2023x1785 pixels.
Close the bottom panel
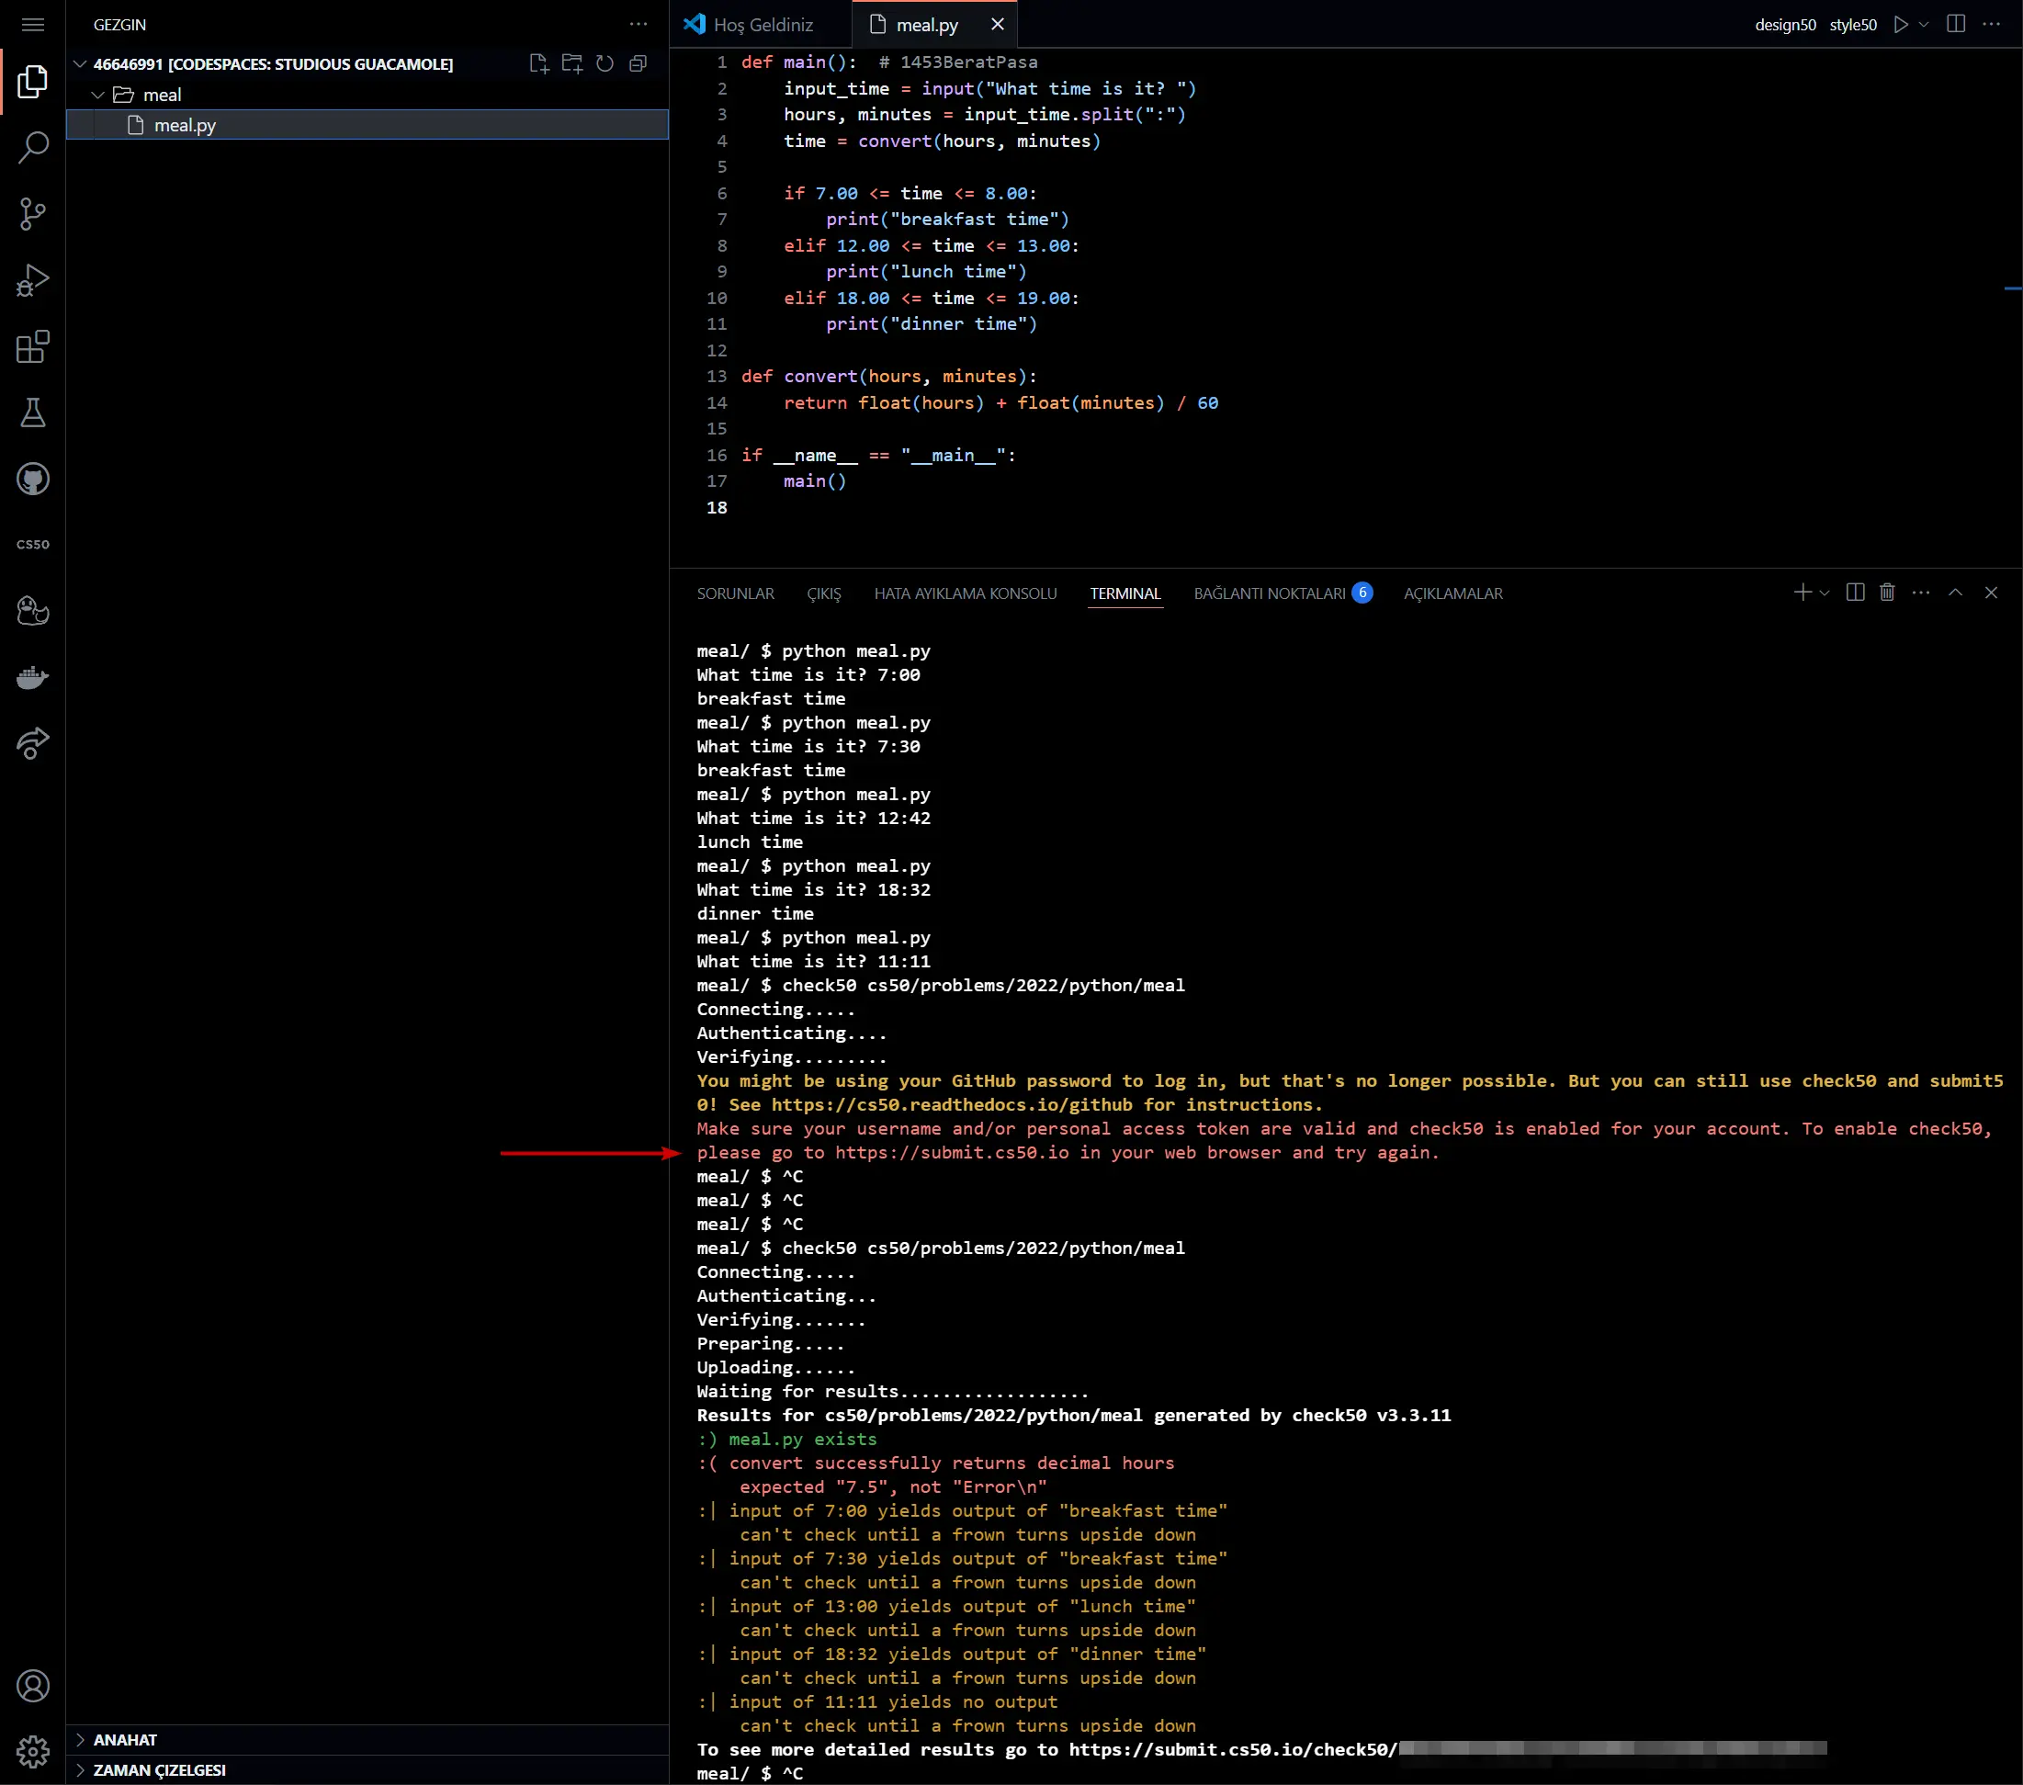point(1992,593)
